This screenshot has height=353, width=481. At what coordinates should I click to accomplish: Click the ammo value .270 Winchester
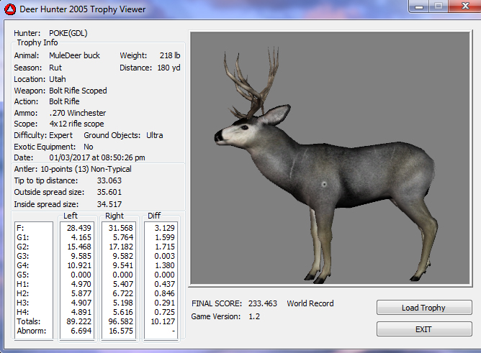pos(77,113)
